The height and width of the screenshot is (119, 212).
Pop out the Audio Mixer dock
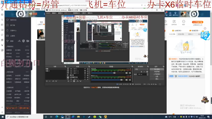(132, 67)
